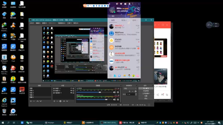Open the scene transition type dropdown
This screenshot has width=223, height=125.
click(130, 88)
